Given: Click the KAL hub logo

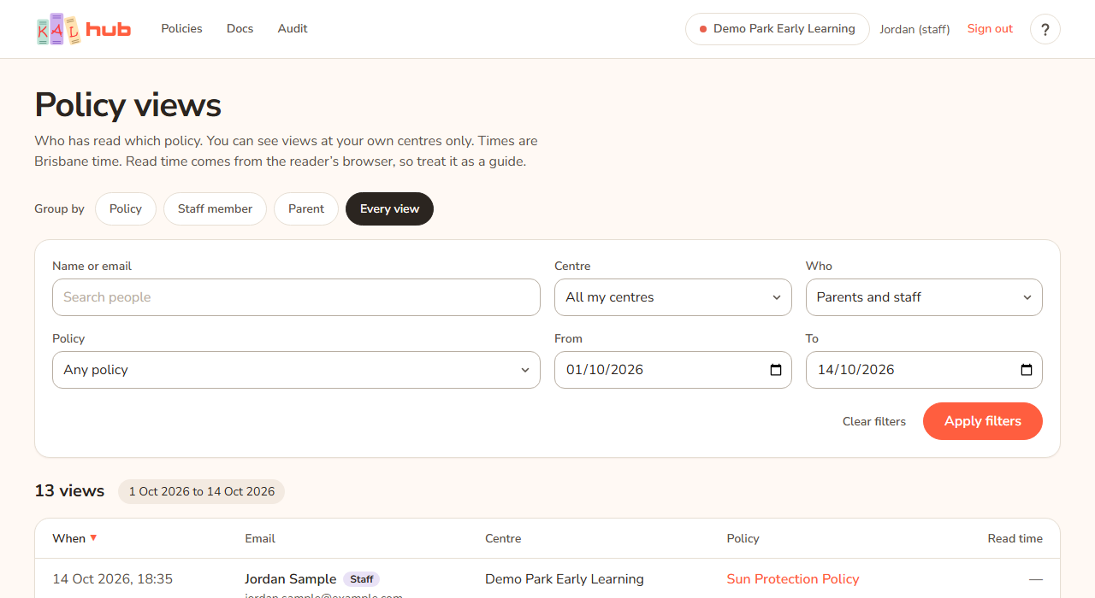Looking at the screenshot, I should point(84,29).
